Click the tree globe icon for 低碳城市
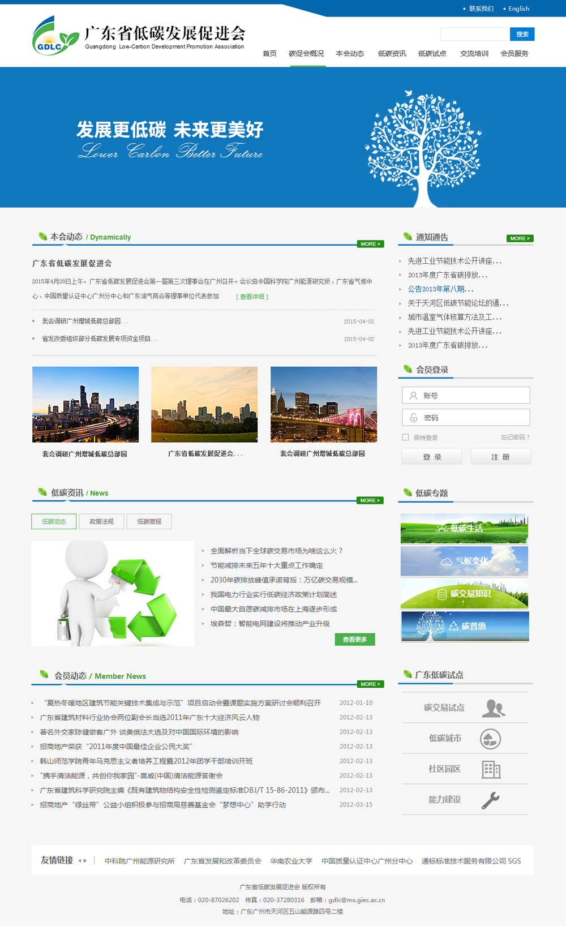566x926 pixels. pyautogui.click(x=490, y=739)
